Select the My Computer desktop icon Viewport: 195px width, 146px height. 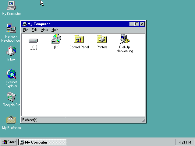click(11, 5)
